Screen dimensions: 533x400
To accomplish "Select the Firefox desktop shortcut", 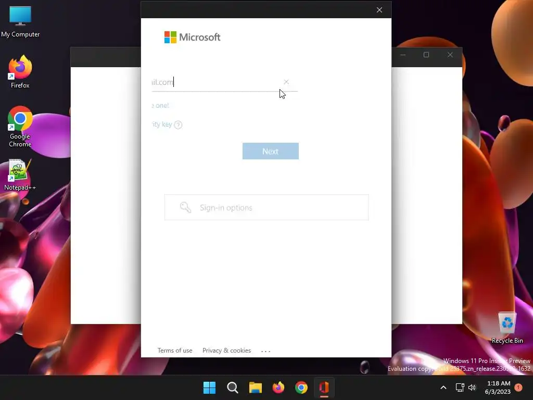I will click(20, 72).
